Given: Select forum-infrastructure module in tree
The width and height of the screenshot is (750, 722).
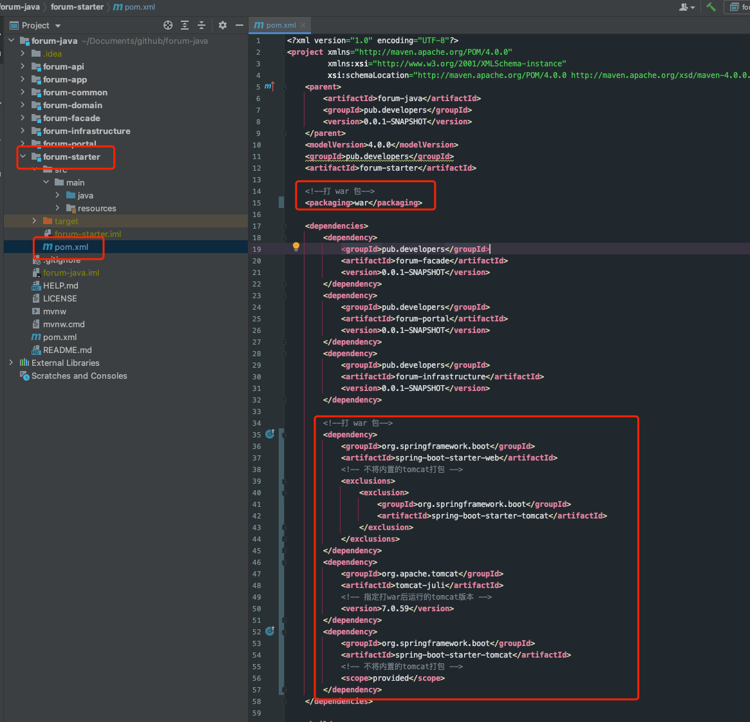Looking at the screenshot, I should [x=86, y=131].
